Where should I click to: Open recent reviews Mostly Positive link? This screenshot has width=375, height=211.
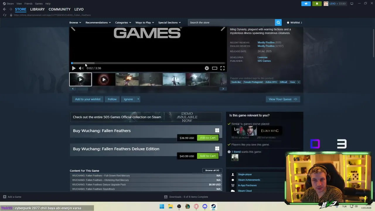pyautogui.click(x=266, y=42)
